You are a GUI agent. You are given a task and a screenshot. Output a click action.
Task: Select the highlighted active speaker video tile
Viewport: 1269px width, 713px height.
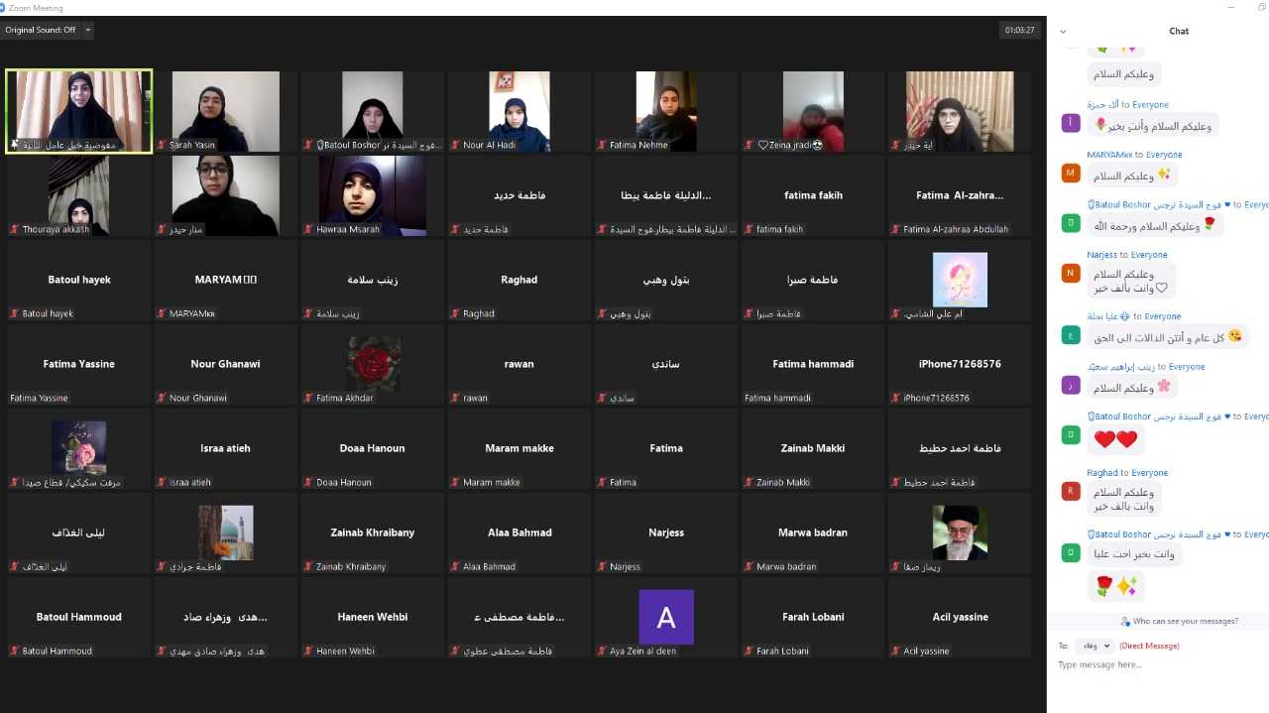point(78,111)
